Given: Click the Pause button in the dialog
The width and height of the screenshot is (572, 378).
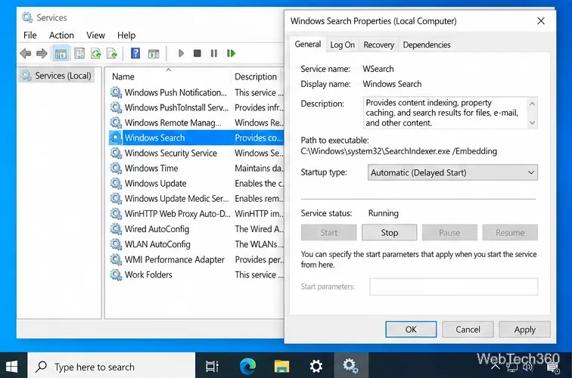Looking at the screenshot, I should tap(449, 233).
